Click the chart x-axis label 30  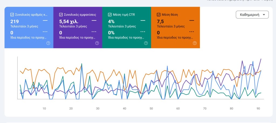click(x=98, y=108)
